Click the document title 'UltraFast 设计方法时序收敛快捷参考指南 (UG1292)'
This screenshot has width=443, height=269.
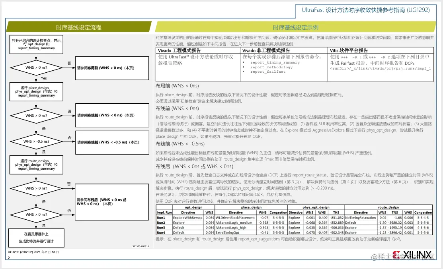click(366, 10)
